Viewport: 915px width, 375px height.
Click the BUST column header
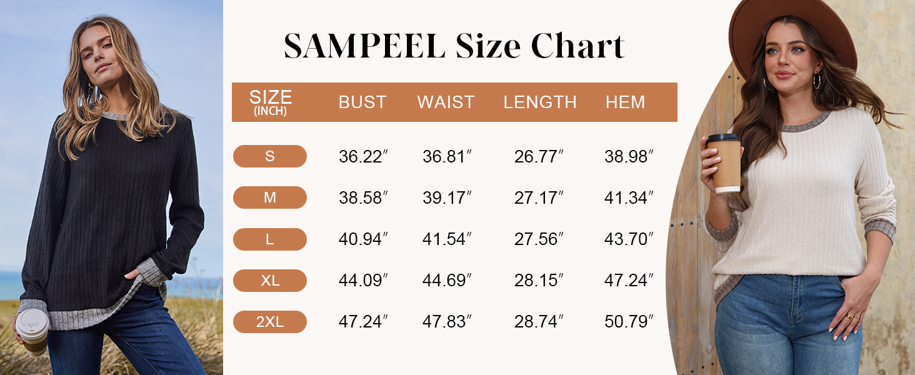pyautogui.click(x=362, y=102)
